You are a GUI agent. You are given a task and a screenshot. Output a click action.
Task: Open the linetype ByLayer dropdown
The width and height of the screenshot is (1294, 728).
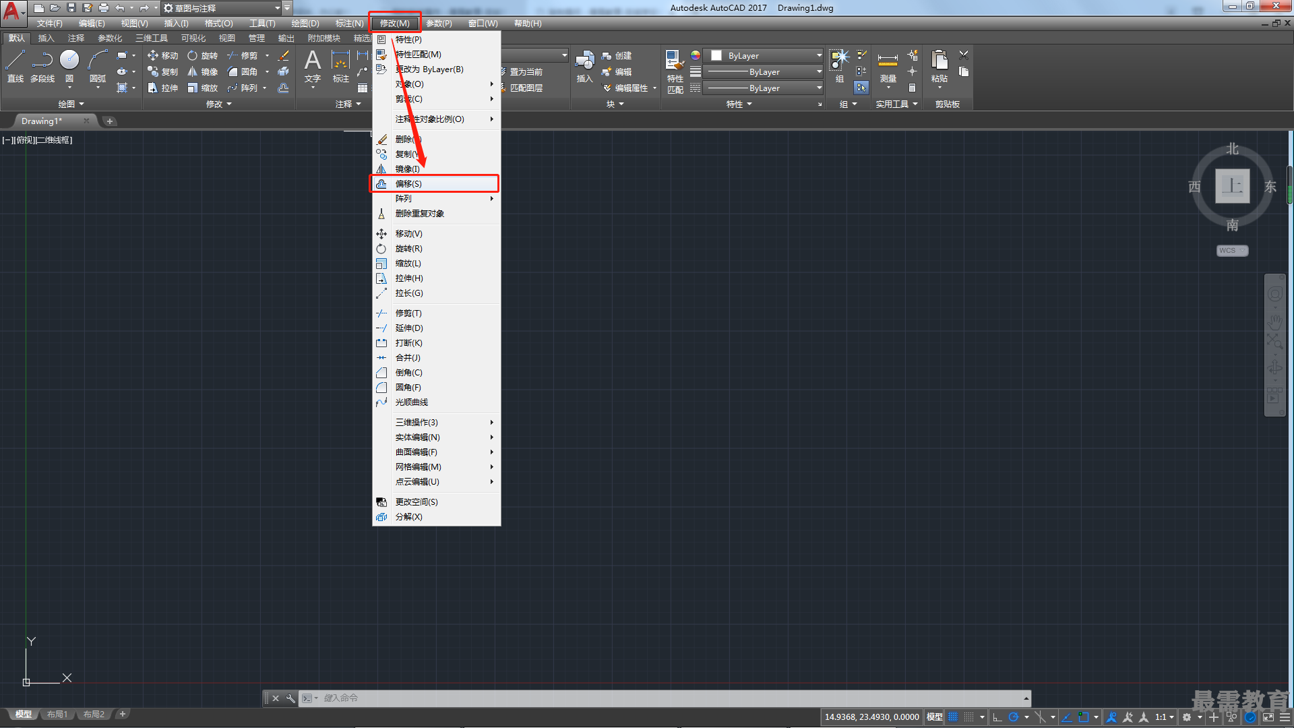tap(764, 88)
